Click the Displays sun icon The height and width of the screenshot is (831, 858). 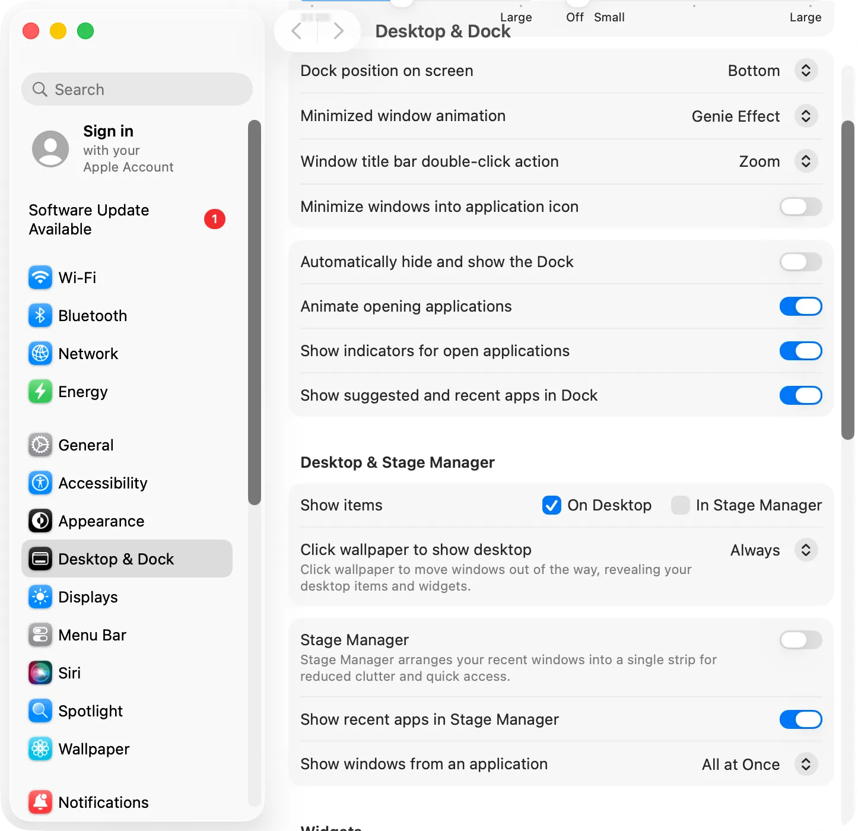[40, 597]
